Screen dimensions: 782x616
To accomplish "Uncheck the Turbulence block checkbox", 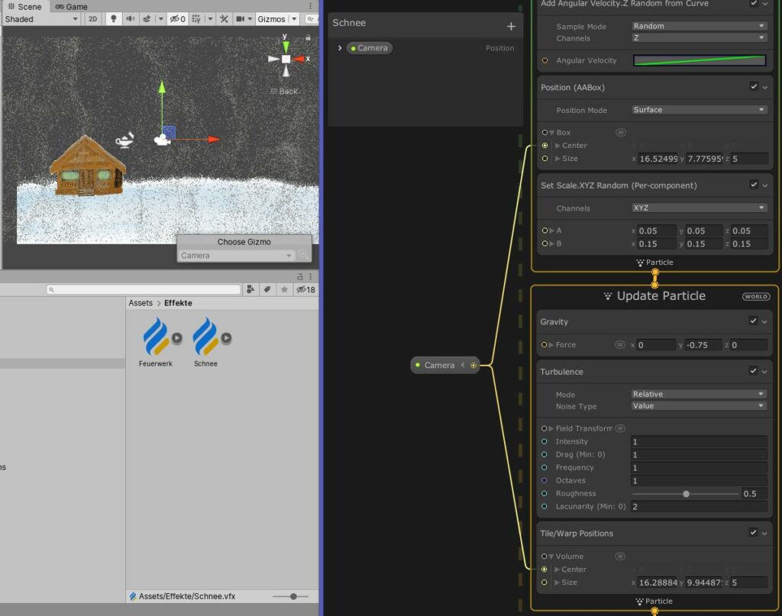I will [754, 372].
